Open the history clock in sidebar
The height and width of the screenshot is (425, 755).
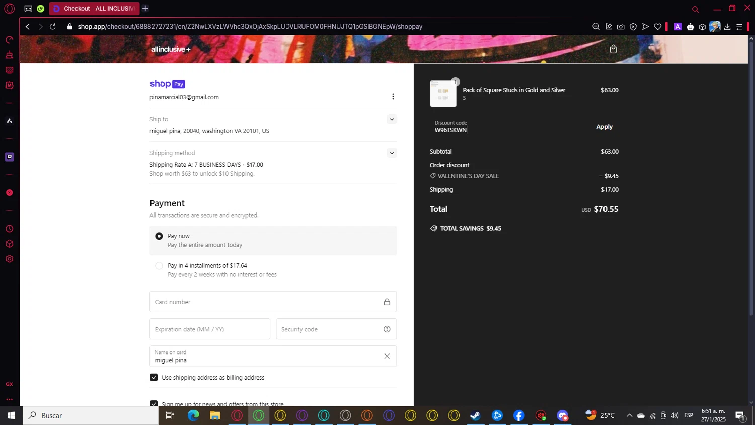pos(9,229)
